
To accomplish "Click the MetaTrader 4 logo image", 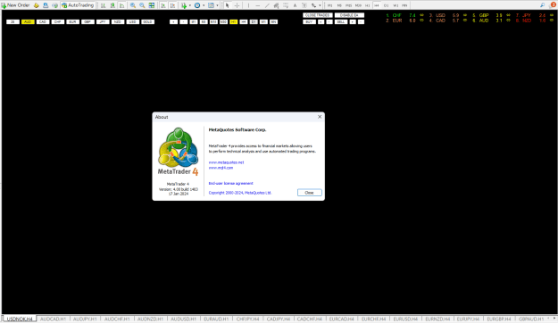I will pos(178,151).
